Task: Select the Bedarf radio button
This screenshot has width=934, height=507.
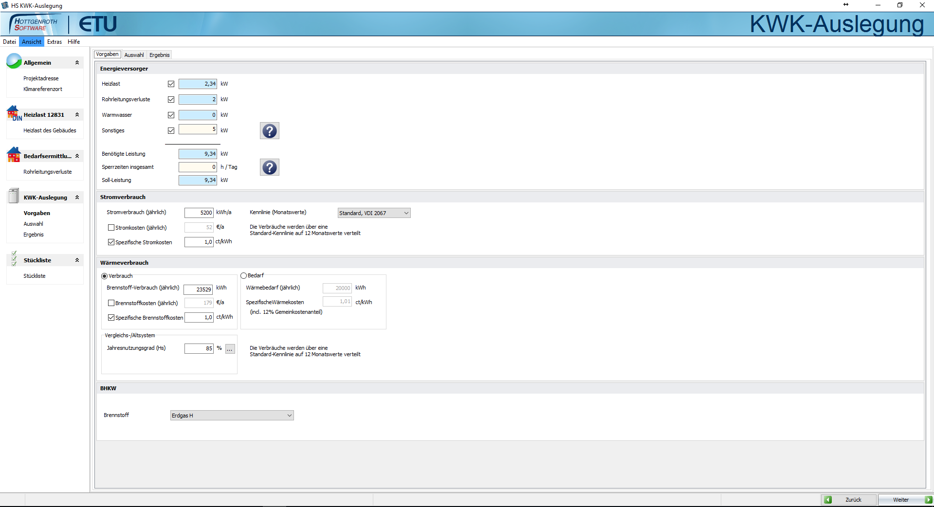Action: tap(244, 276)
